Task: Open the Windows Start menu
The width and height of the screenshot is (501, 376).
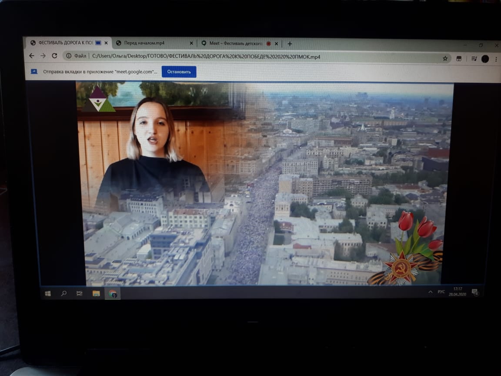Action: tap(48, 293)
